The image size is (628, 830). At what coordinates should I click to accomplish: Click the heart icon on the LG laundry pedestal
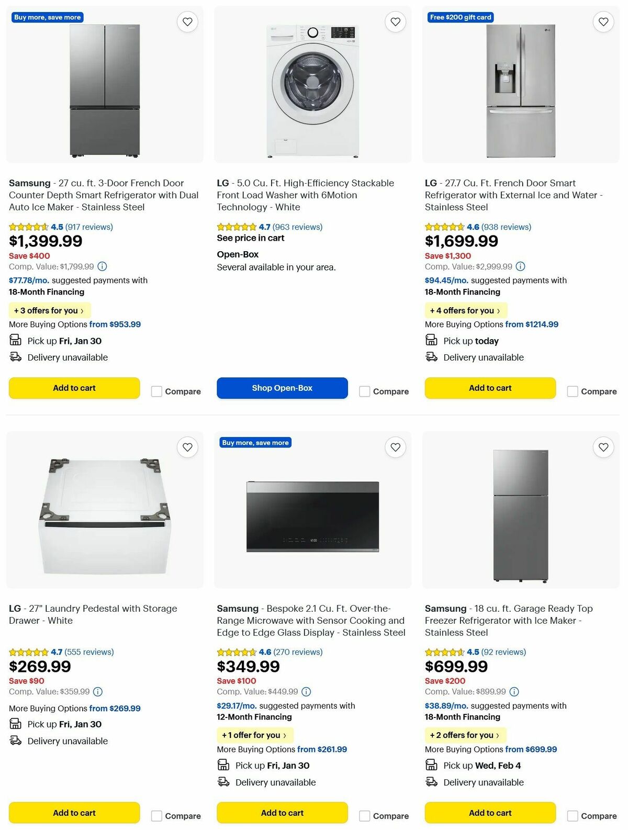(x=188, y=447)
